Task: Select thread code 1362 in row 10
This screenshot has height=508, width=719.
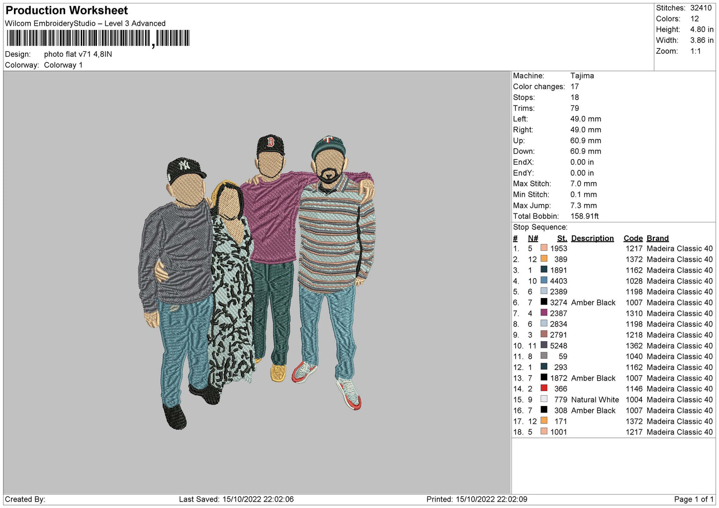Action: [634, 346]
